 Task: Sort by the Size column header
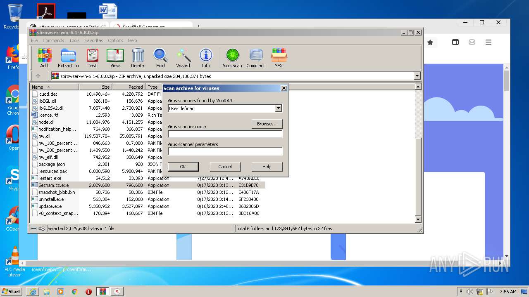pyautogui.click(x=95, y=87)
